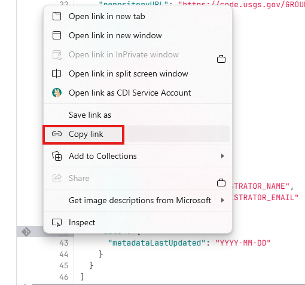This screenshot has width=305, height=285.
Task: Click the code.usgs.gov URL string
Action: [242, 4]
